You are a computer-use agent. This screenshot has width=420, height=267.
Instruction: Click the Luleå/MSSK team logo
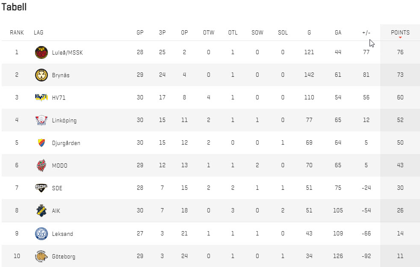pyautogui.click(x=41, y=52)
